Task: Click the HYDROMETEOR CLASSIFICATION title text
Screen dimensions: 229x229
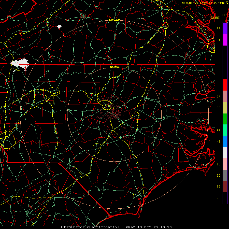Action: 89,227
